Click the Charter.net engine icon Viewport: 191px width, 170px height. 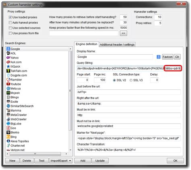point(8,145)
